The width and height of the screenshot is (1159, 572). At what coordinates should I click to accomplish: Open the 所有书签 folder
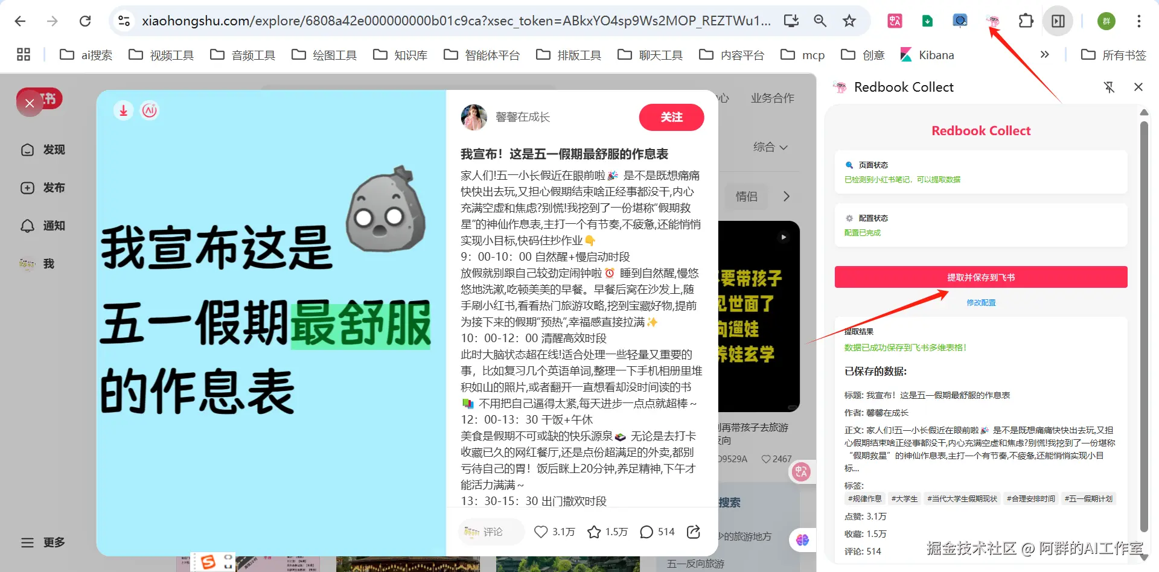click(1113, 55)
